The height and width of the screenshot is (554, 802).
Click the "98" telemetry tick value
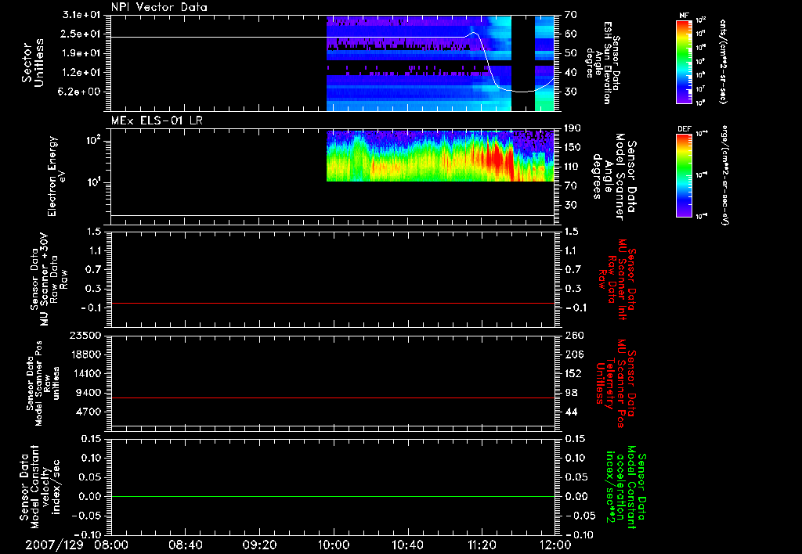pyautogui.click(x=571, y=393)
